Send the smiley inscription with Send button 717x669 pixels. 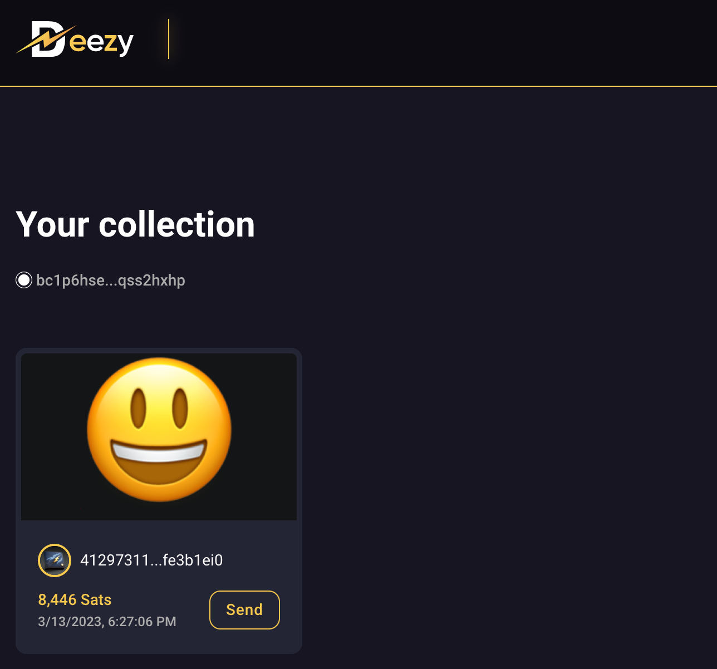(x=244, y=610)
